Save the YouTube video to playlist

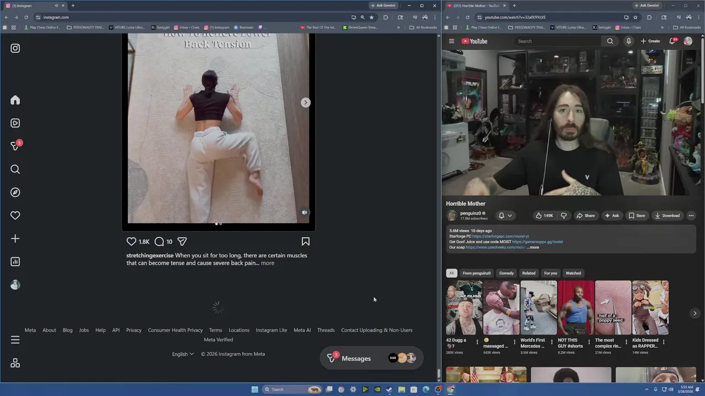pos(637,216)
